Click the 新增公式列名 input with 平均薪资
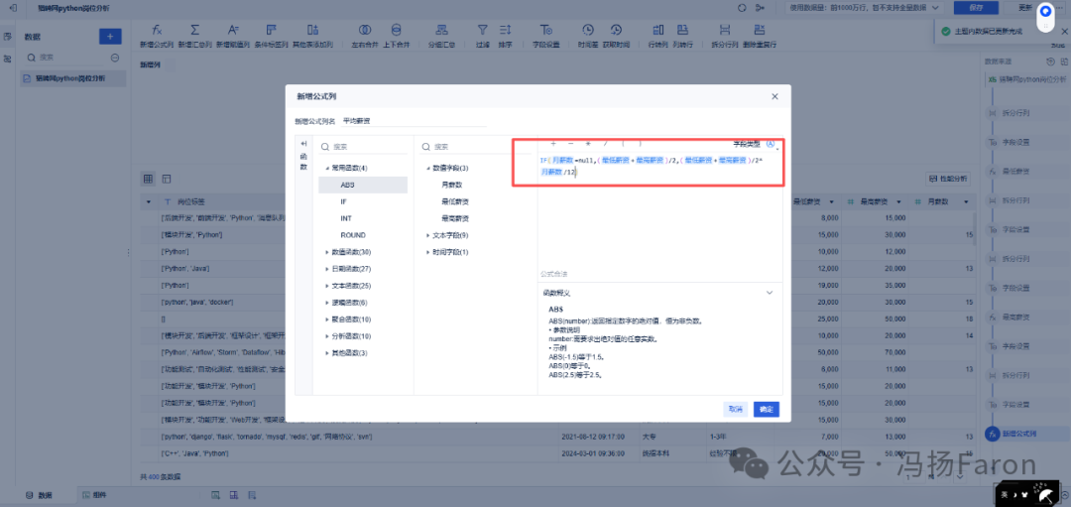The width and height of the screenshot is (1071, 507). 414,121
